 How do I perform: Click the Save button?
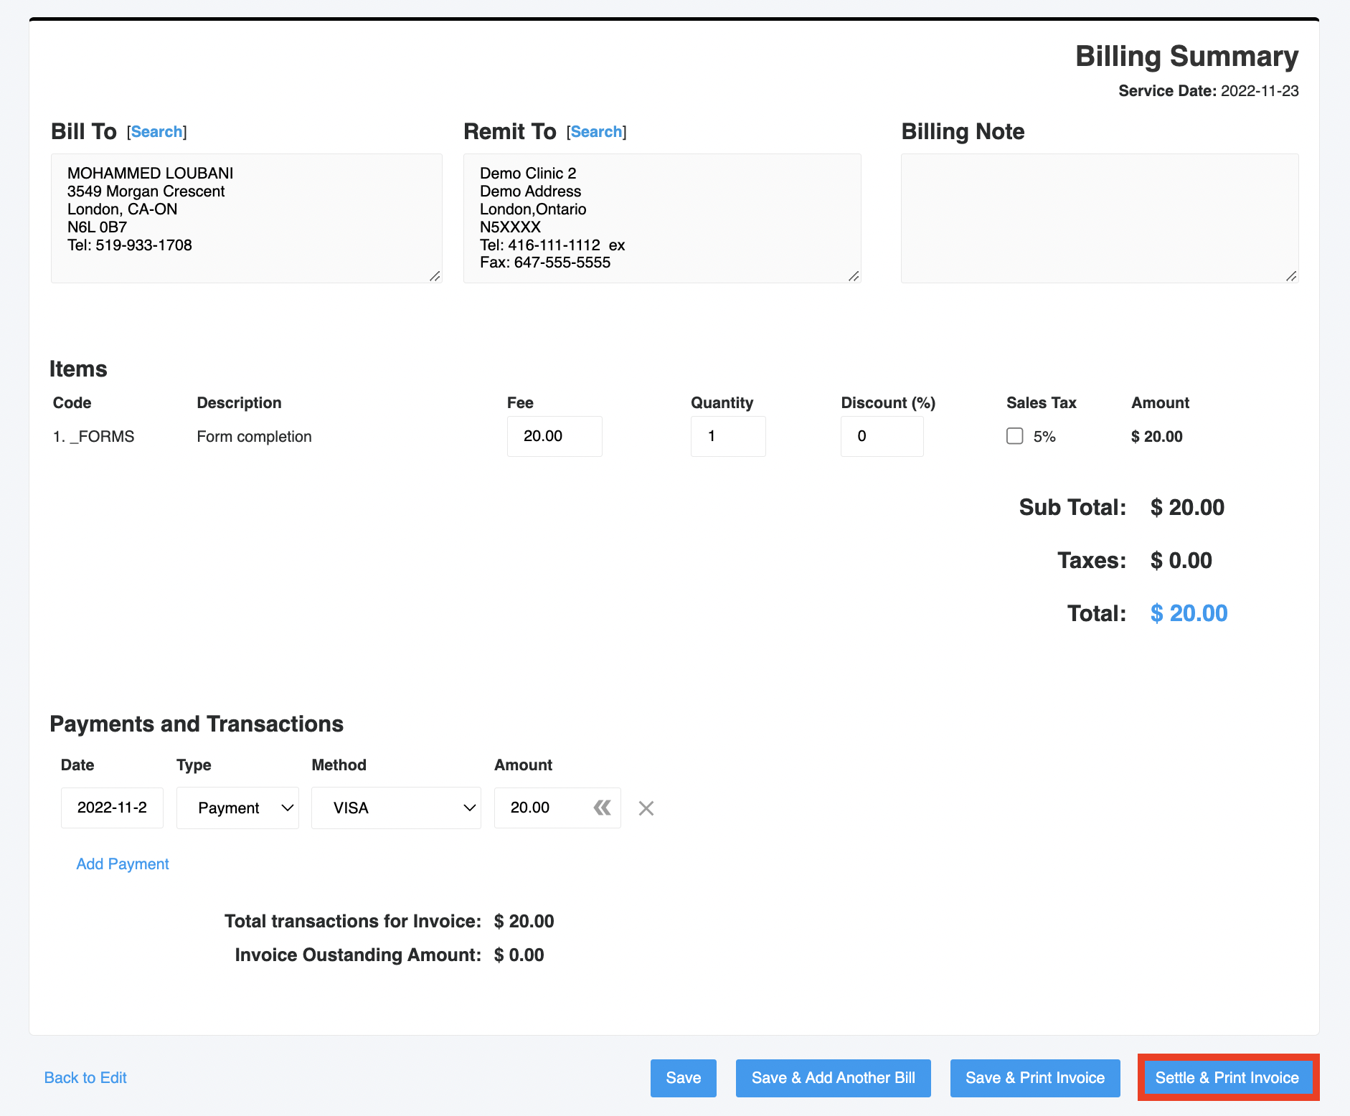pos(683,1077)
